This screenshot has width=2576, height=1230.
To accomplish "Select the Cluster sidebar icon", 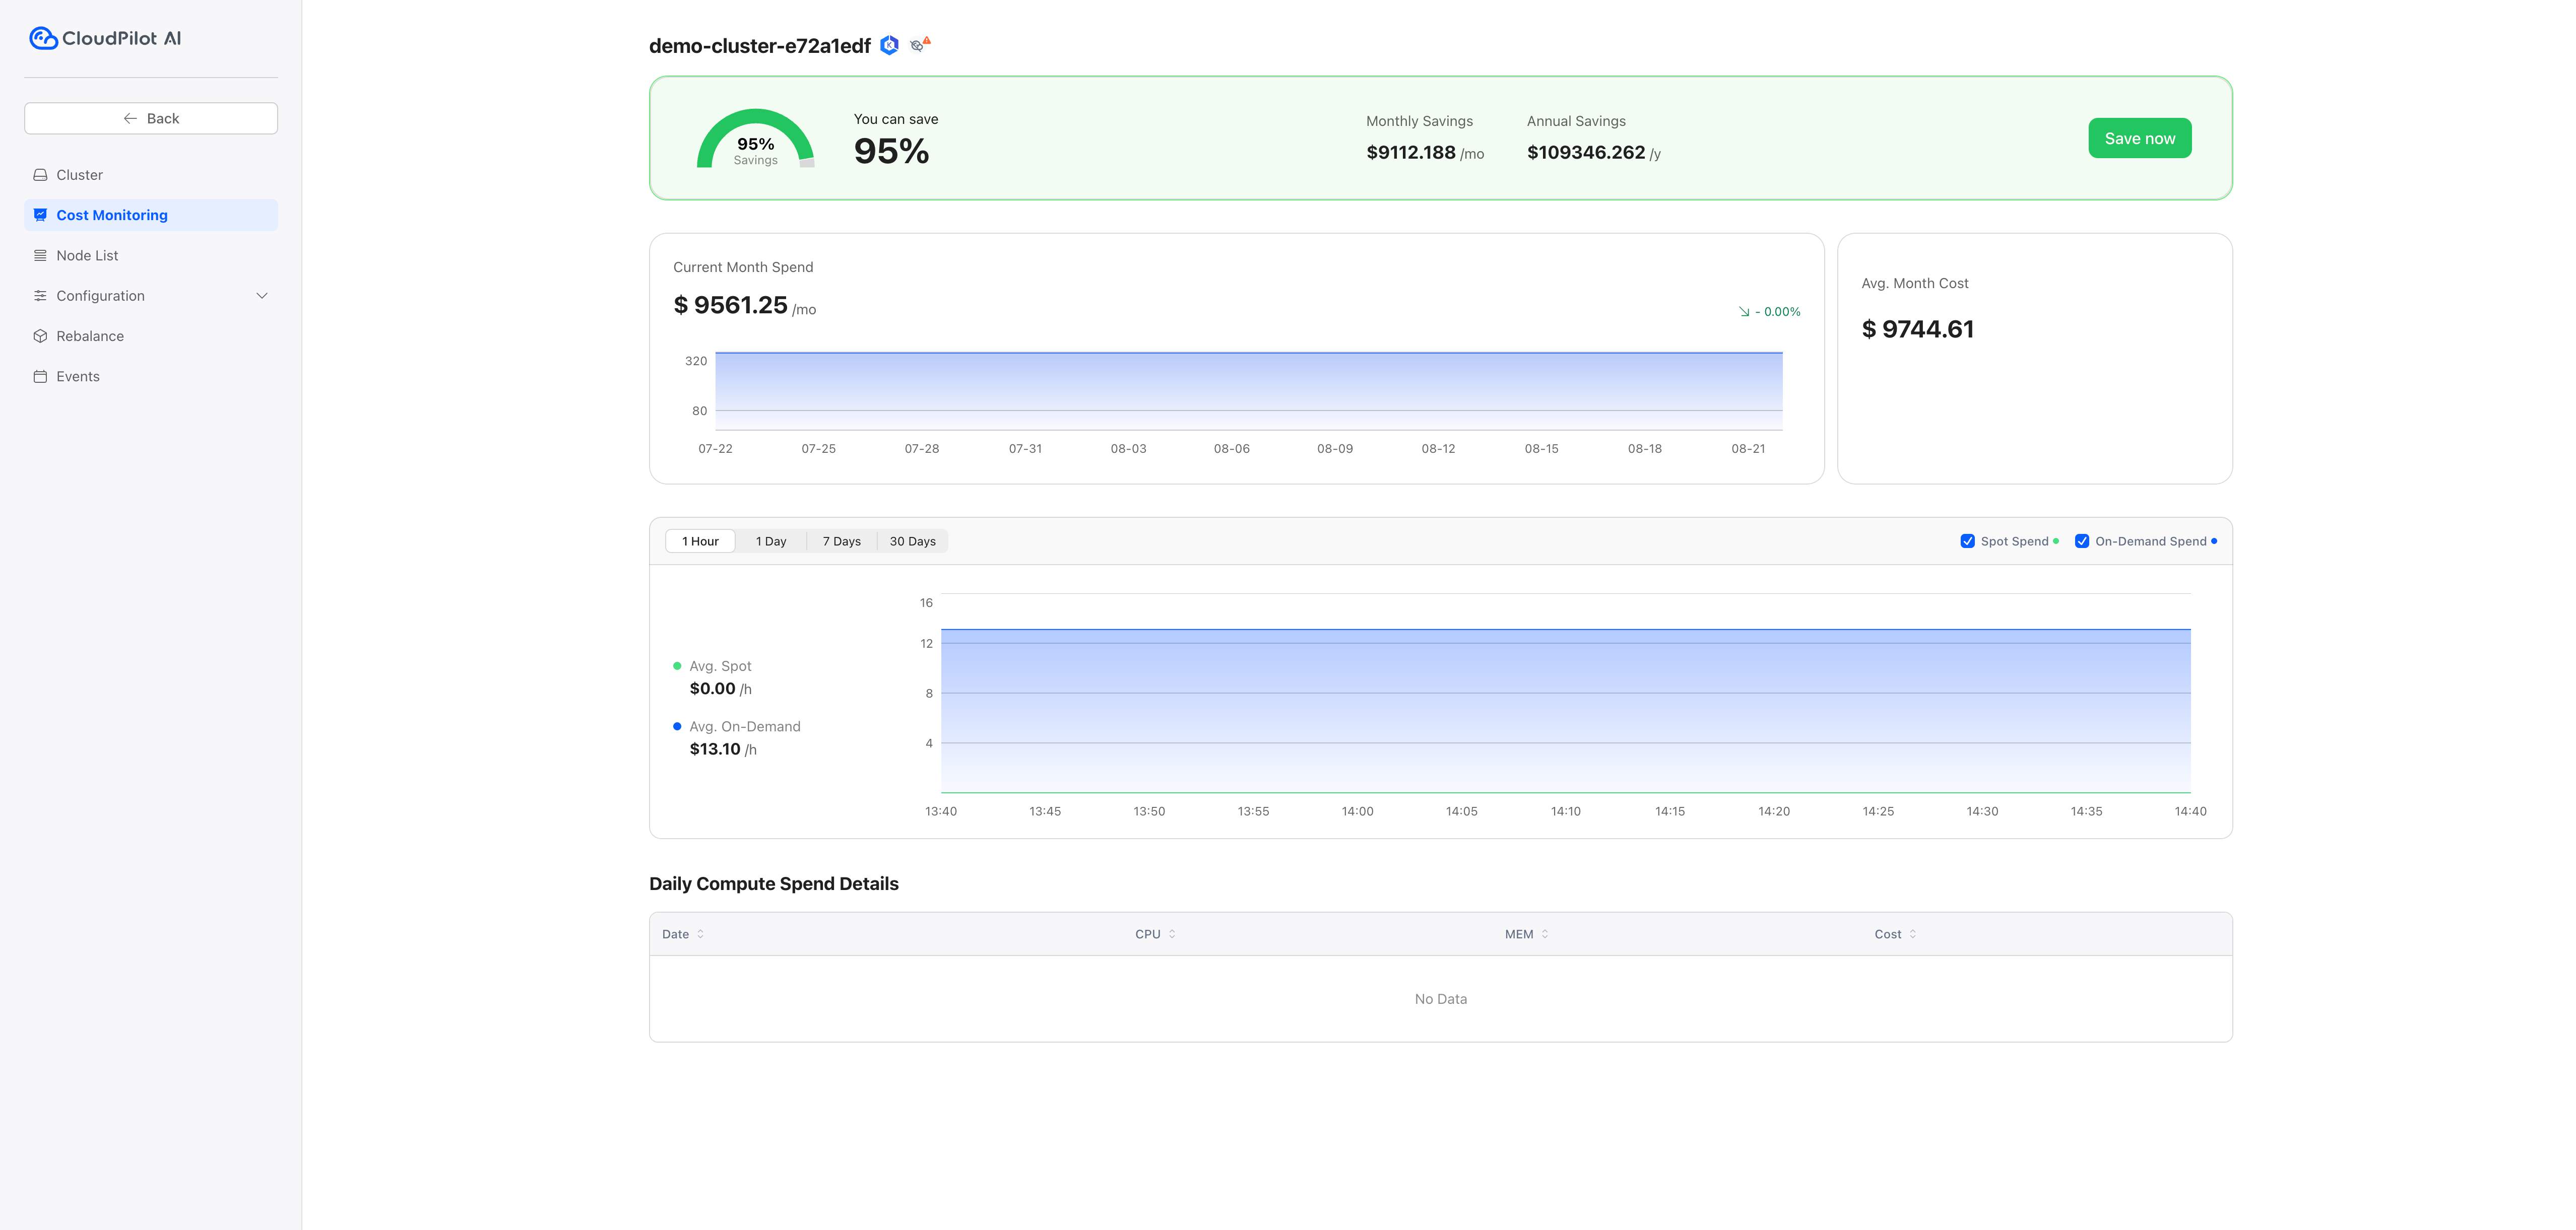I will coord(40,174).
